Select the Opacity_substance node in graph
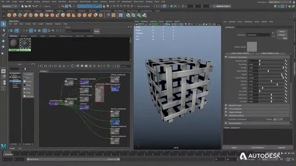 (115, 141)
